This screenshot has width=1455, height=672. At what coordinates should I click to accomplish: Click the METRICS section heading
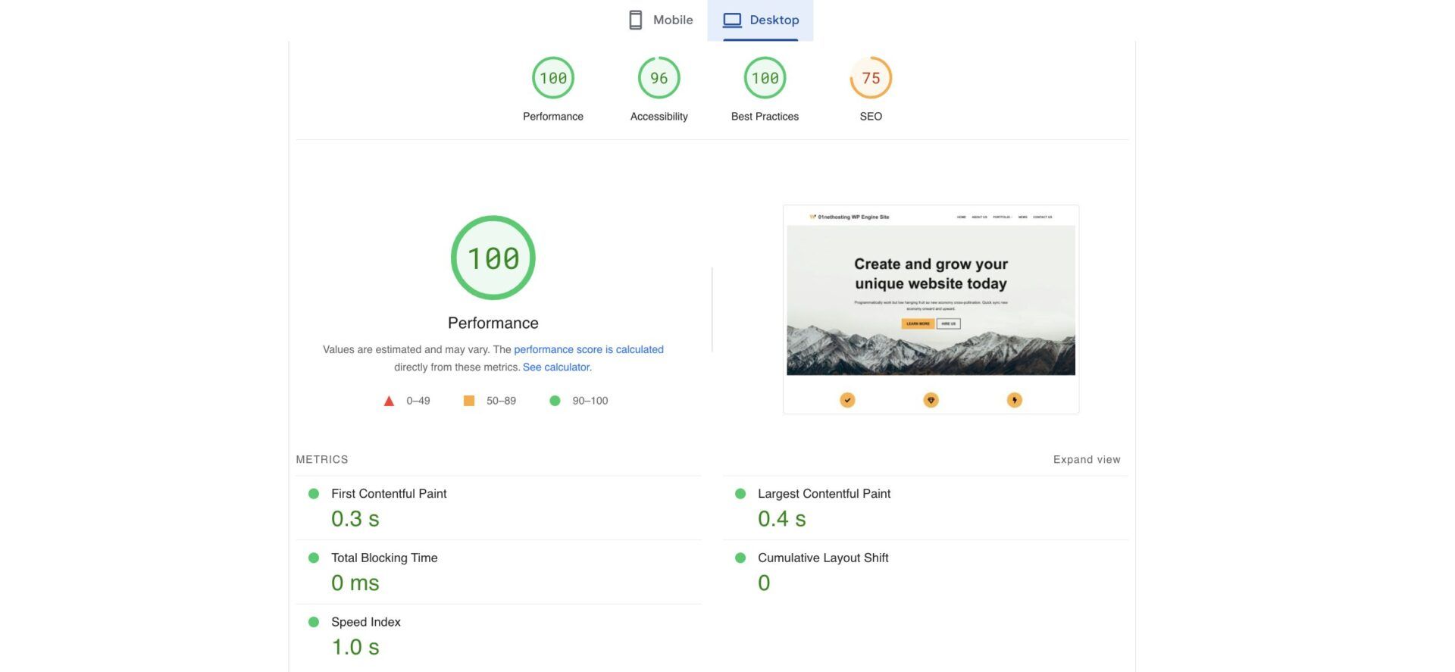(x=322, y=460)
